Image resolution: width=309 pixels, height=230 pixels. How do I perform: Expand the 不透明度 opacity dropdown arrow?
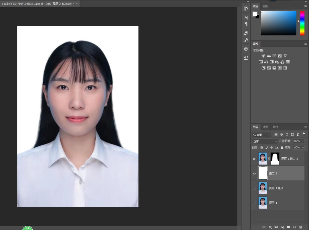[303, 141]
